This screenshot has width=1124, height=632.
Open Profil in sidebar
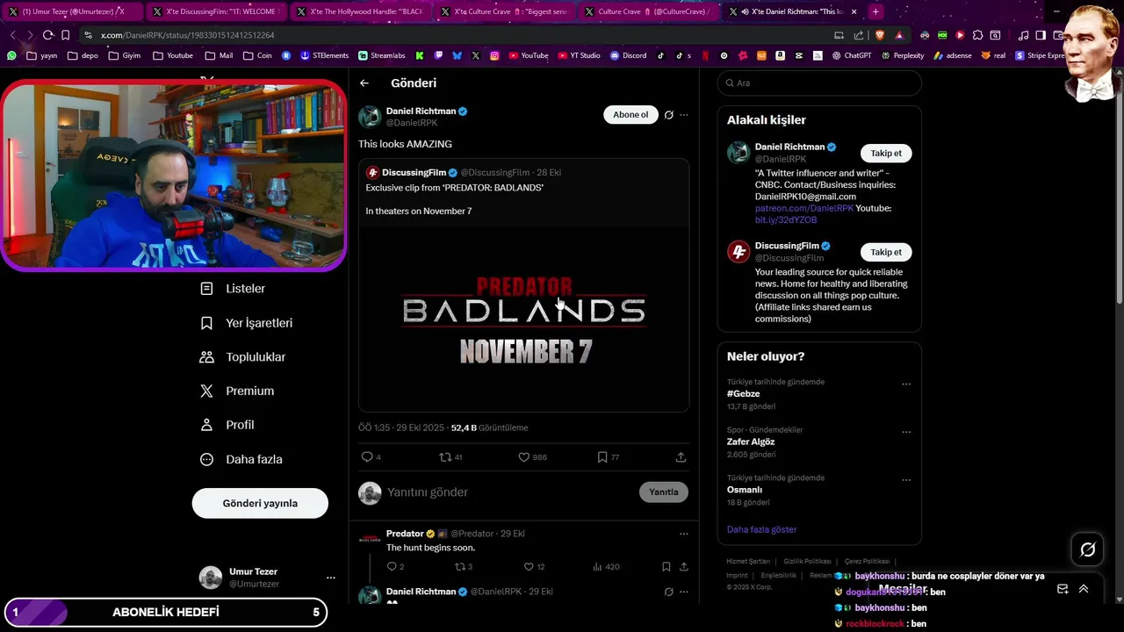click(227, 425)
